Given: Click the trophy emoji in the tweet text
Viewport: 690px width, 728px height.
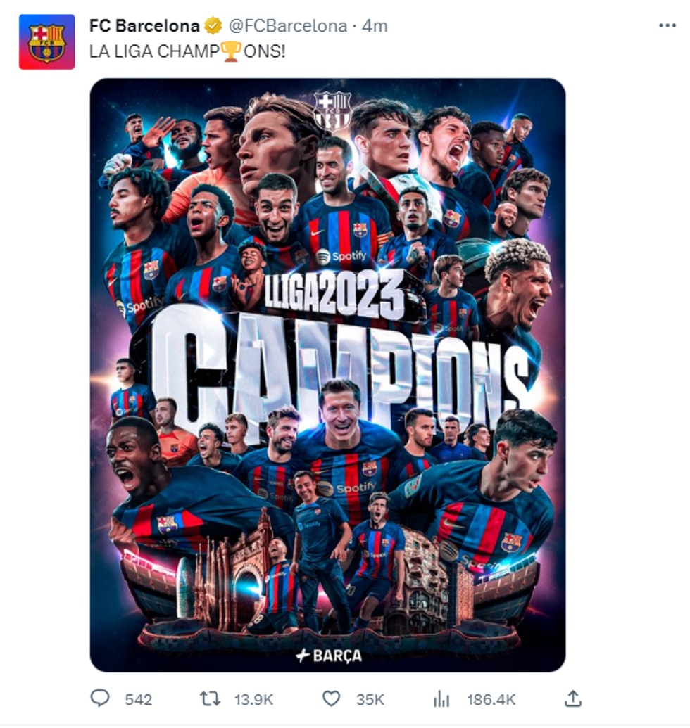Looking at the screenshot, I should pos(232,51).
